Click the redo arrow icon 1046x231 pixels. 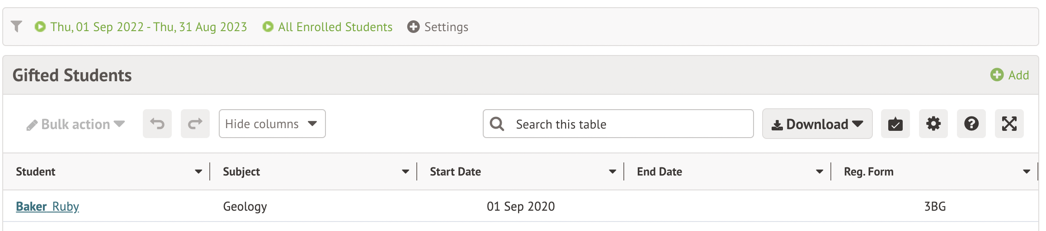(195, 124)
